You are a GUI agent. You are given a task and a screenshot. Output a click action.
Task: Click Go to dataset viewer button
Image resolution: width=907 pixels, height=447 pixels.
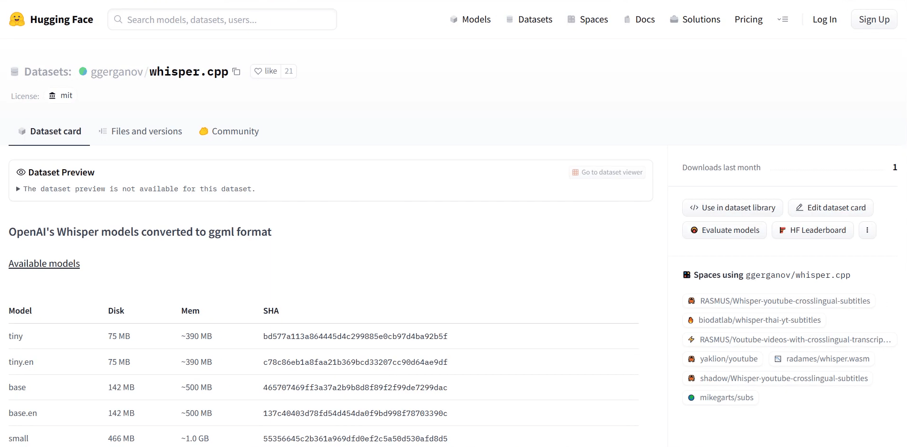(607, 172)
